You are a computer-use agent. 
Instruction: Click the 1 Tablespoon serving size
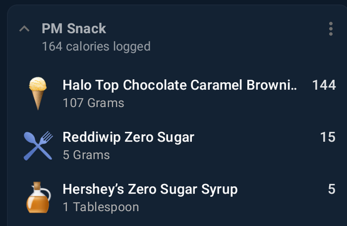pyautogui.click(x=101, y=207)
